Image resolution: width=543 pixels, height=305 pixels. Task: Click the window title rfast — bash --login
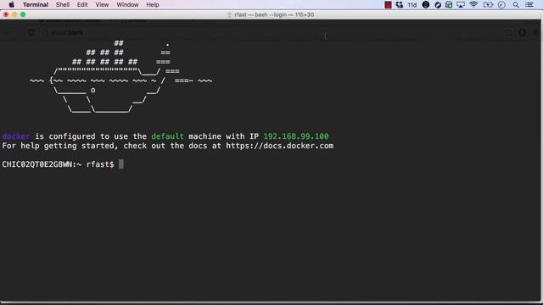(x=274, y=14)
